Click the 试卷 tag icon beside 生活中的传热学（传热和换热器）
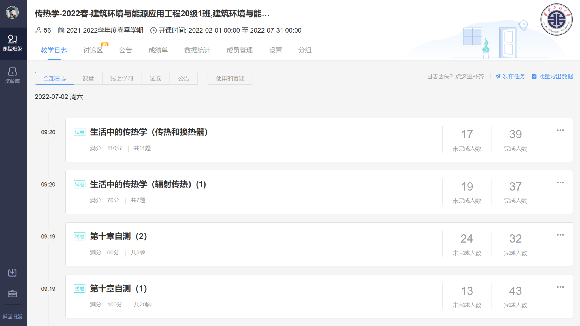The height and width of the screenshot is (326, 580). pos(80,132)
